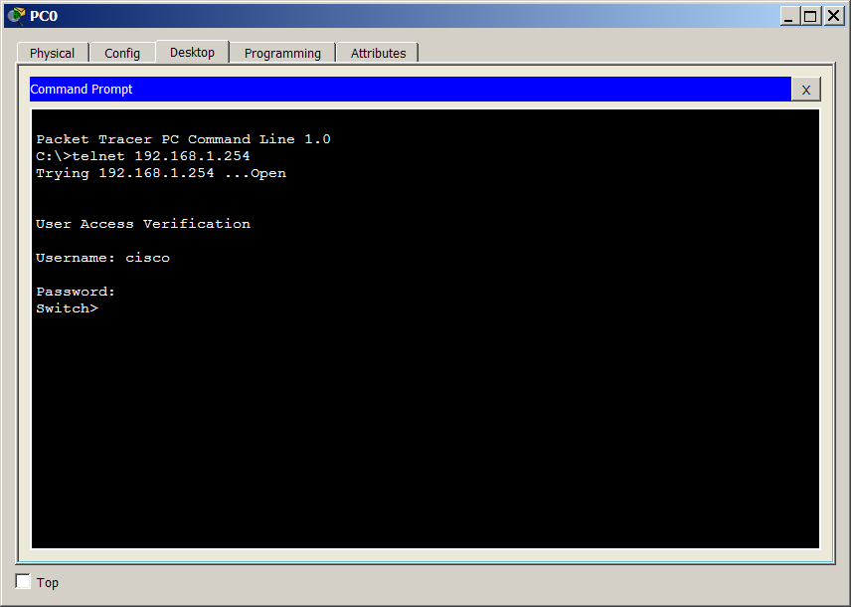This screenshot has width=851, height=607.
Task: Open the Config tab
Action: (122, 54)
